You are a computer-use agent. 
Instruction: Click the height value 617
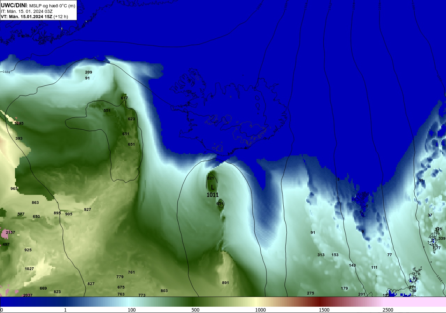click(124, 98)
